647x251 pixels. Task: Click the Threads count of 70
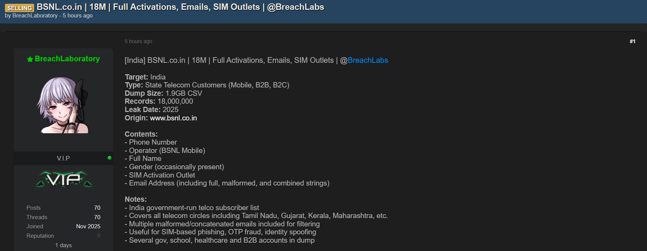click(x=97, y=217)
